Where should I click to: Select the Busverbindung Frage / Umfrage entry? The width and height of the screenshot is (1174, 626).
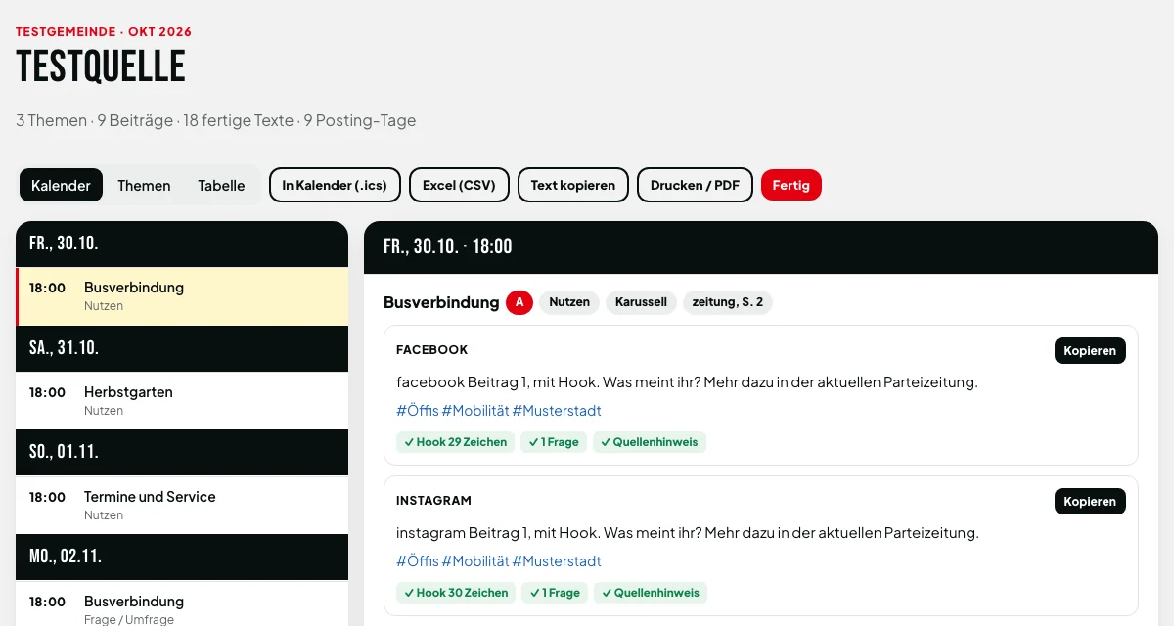tap(182, 604)
